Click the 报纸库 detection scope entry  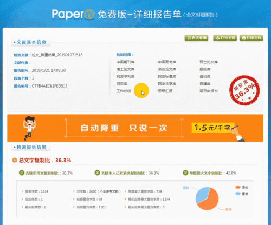click(205, 69)
